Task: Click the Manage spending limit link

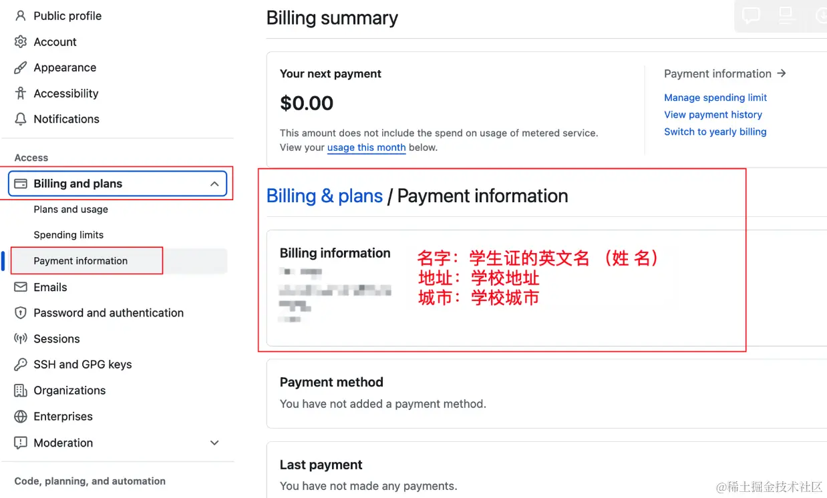Action: pos(715,97)
